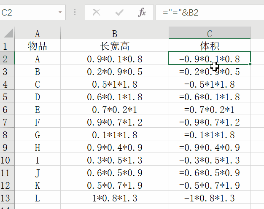
Task: Click the Select All corner triangle
Action: (8, 33)
